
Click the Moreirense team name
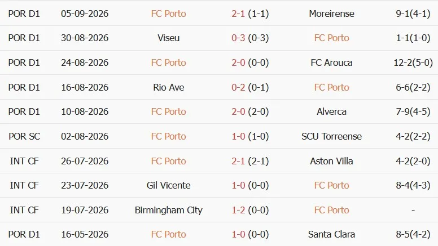coord(331,14)
